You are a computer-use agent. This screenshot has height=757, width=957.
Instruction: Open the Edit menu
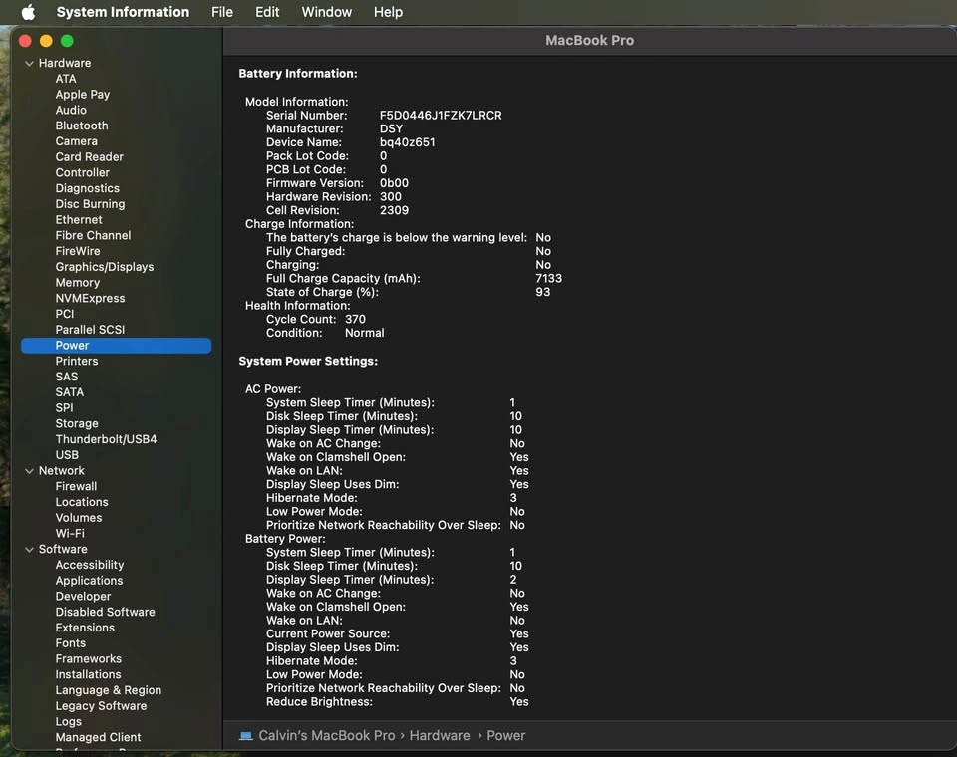tap(267, 12)
